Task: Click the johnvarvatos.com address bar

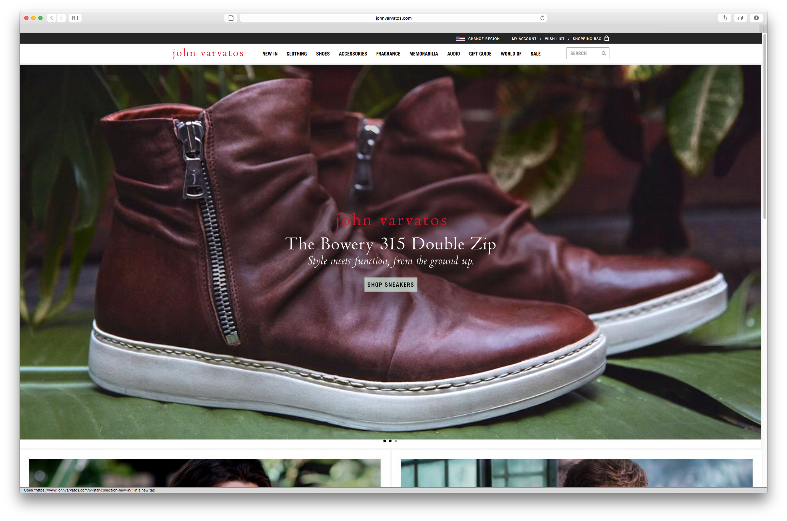Action: tap(393, 18)
